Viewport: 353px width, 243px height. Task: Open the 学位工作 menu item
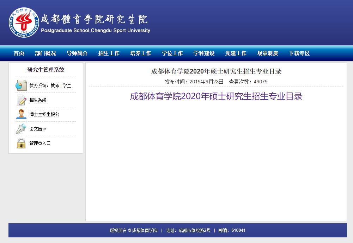pos(172,53)
